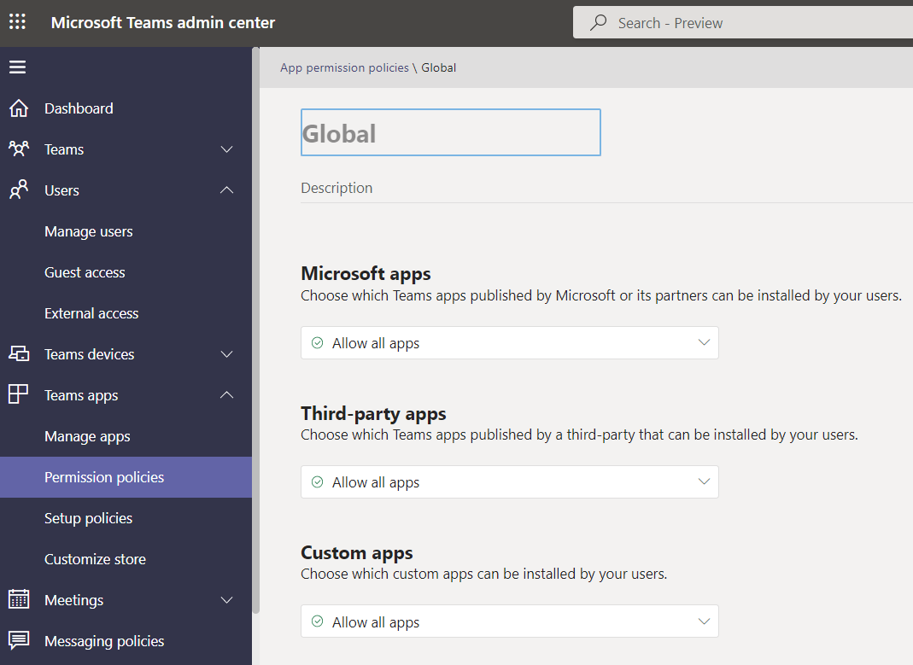Viewport: 913px width, 665px height.
Task: Click the search magnifier in the search bar
Action: [597, 22]
